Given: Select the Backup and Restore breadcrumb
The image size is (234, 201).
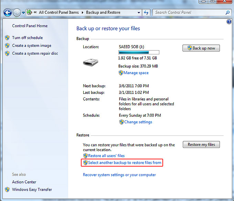Looking at the screenshot, I should click(103, 12).
